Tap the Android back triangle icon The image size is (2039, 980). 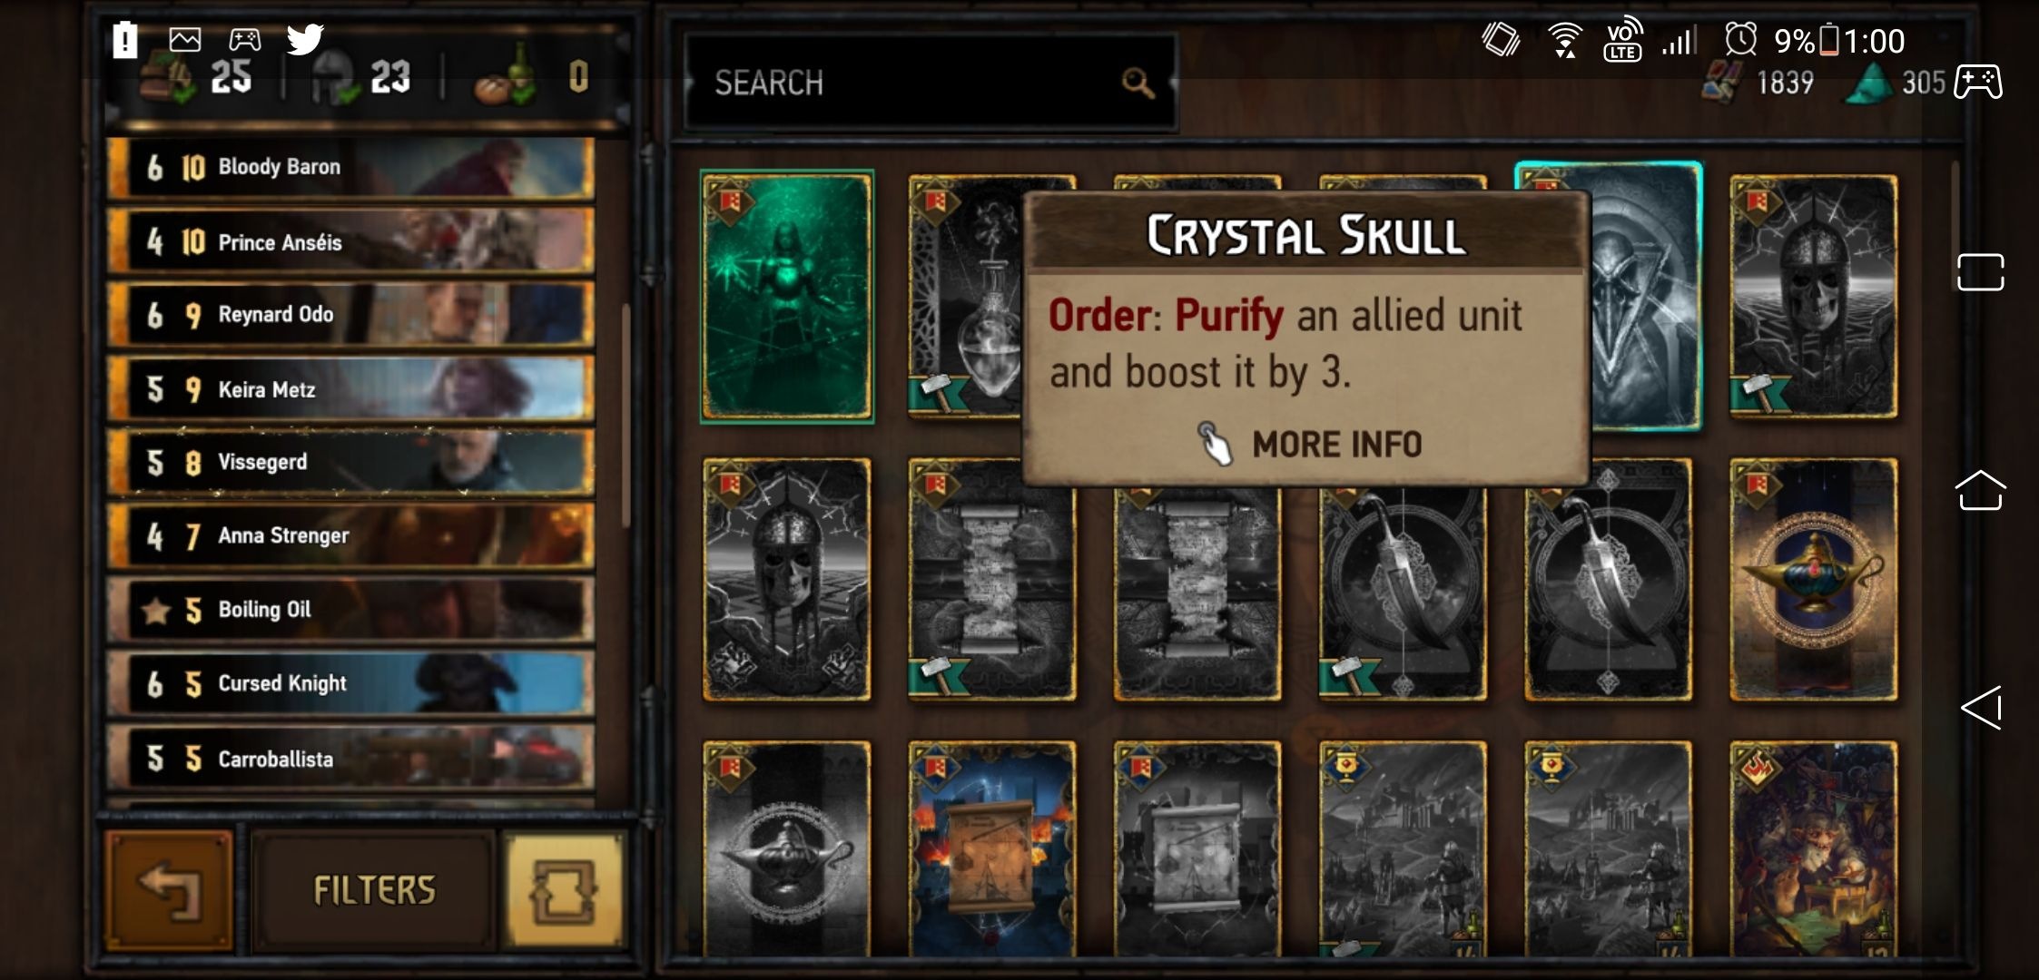1981,708
